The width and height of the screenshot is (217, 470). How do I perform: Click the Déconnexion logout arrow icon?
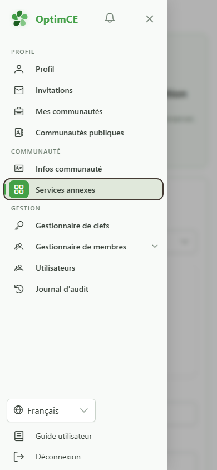[19, 457]
